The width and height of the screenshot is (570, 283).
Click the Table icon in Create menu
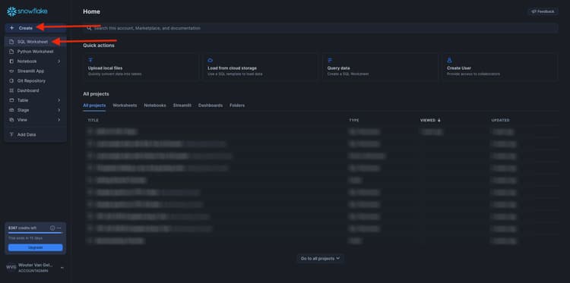(11, 100)
